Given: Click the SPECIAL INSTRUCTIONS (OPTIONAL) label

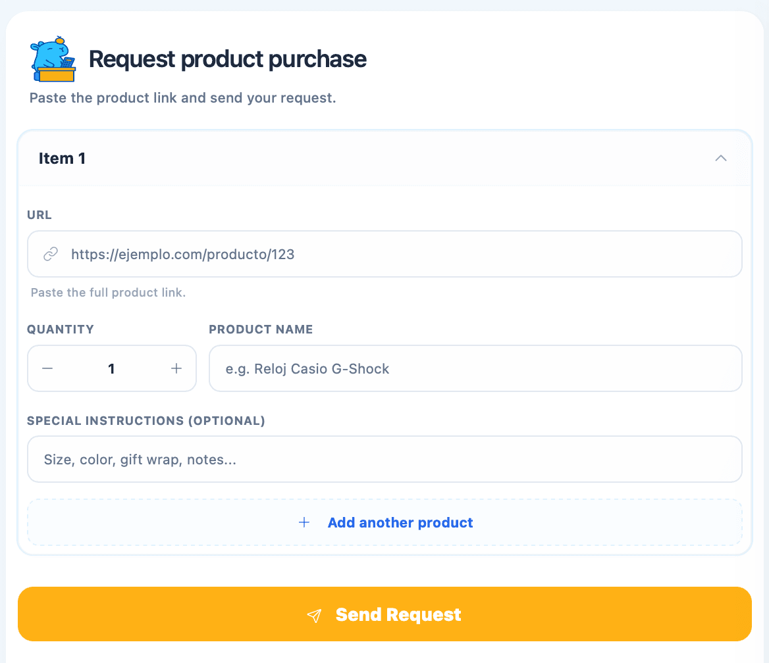Looking at the screenshot, I should pyautogui.click(x=146, y=421).
